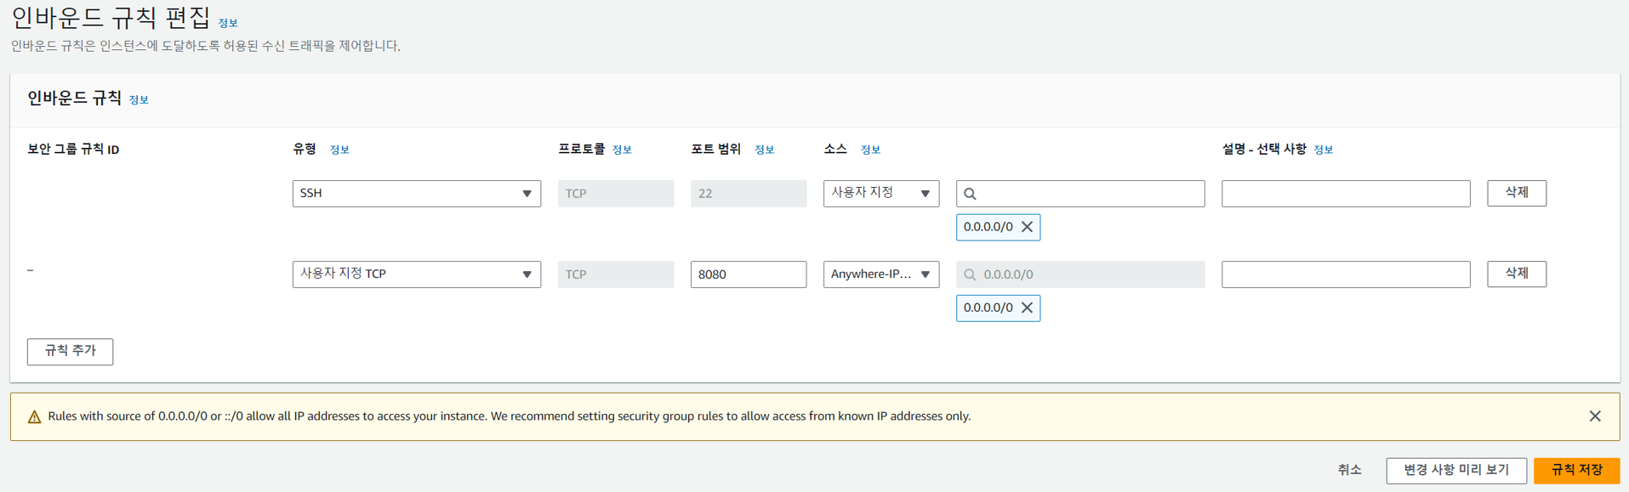Focus the description field of the 8080 rule
Screen dimensions: 1629x492
(x=1346, y=274)
